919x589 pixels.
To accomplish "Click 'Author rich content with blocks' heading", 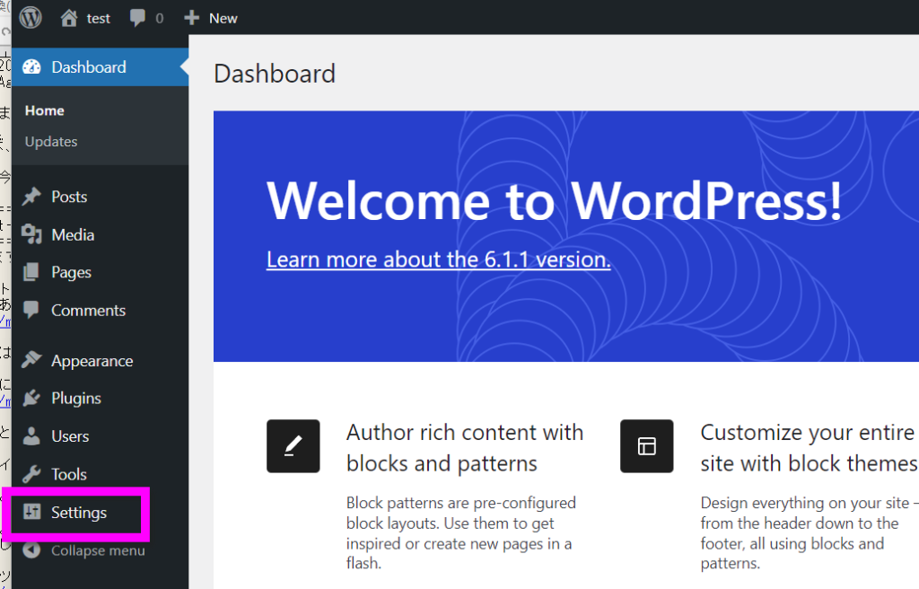I will pyautogui.click(x=465, y=448).
